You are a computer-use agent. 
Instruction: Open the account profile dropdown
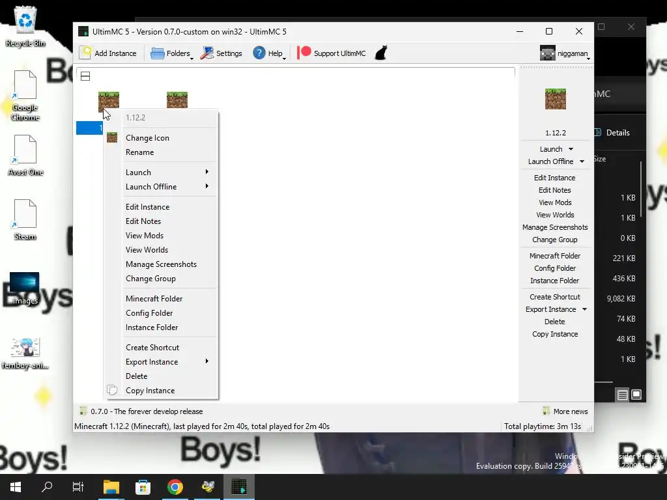pos(565,53)
